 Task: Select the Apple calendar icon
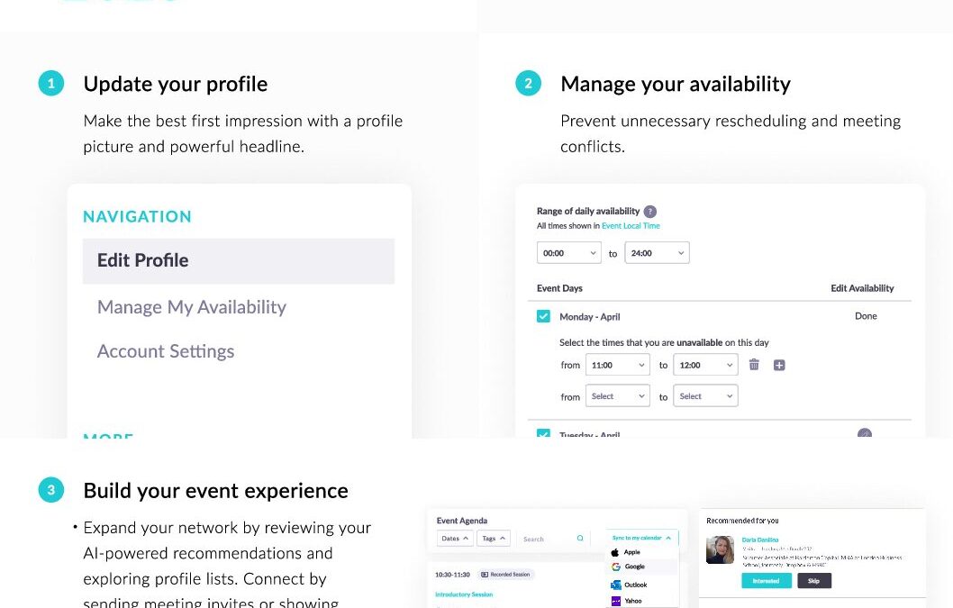click(615, 552)
